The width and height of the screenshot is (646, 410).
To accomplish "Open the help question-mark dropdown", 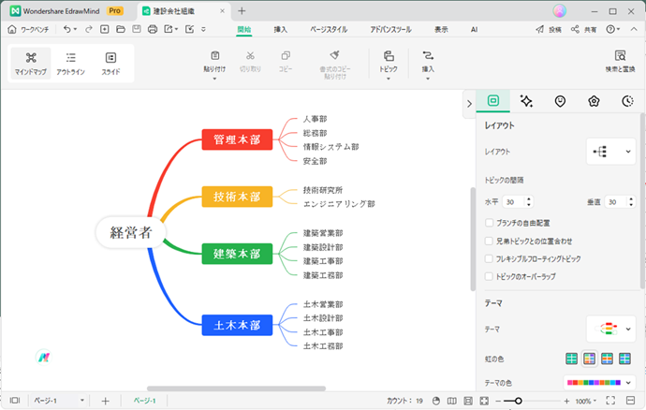I will [613, 29].
